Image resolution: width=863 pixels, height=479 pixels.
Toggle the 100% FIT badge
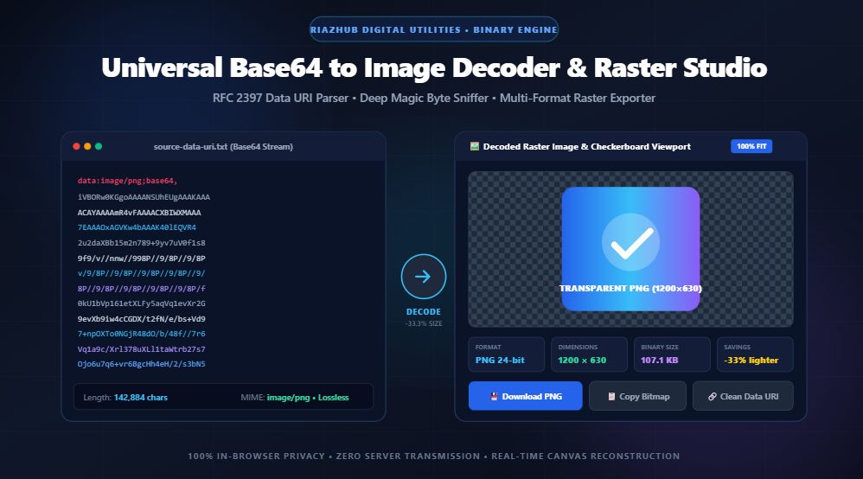751,146
